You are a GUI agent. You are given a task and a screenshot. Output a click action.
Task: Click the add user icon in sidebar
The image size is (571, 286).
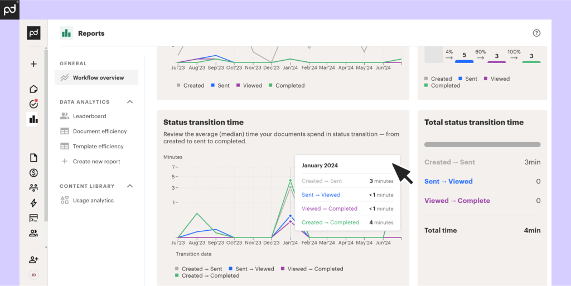click(x=33, y=259)
